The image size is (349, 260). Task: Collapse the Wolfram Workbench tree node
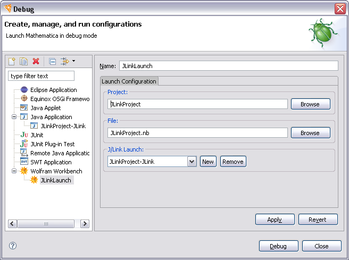14,171
